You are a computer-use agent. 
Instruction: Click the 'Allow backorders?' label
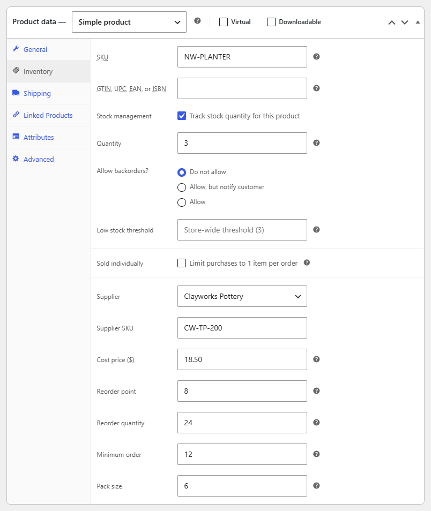pos(122,171)
